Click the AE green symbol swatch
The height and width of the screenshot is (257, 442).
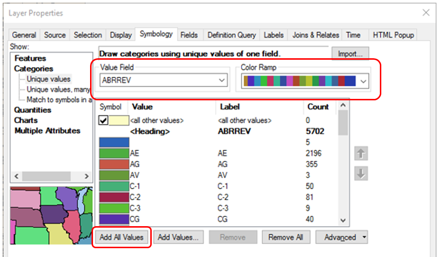[113, 153]
